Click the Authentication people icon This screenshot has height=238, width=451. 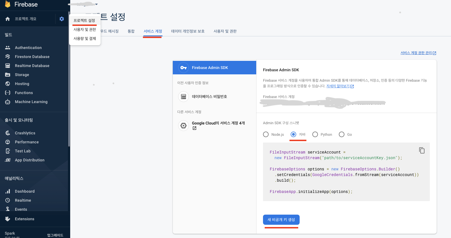click(8, 48)
